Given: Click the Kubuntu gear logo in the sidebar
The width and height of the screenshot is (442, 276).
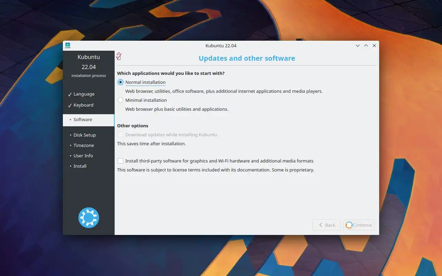Looking at the screenshot, I should coord(89,218).
